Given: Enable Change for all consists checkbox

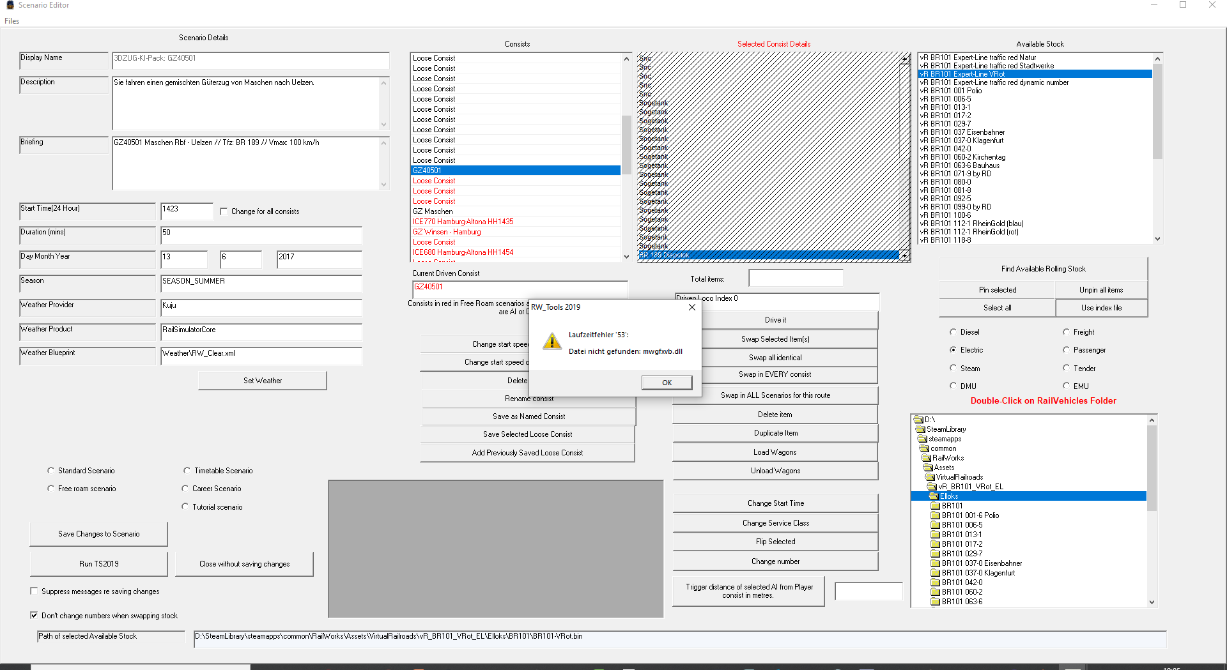Looking at the screenshot, I should tap(224, 211).
